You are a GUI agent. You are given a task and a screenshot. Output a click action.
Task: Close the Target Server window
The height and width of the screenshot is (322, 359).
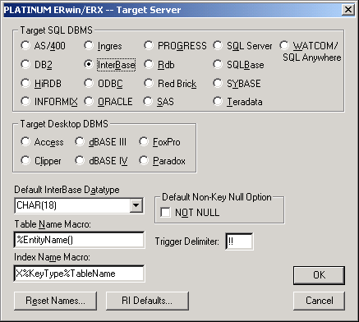pyautogui.click(x=348, y=10)
